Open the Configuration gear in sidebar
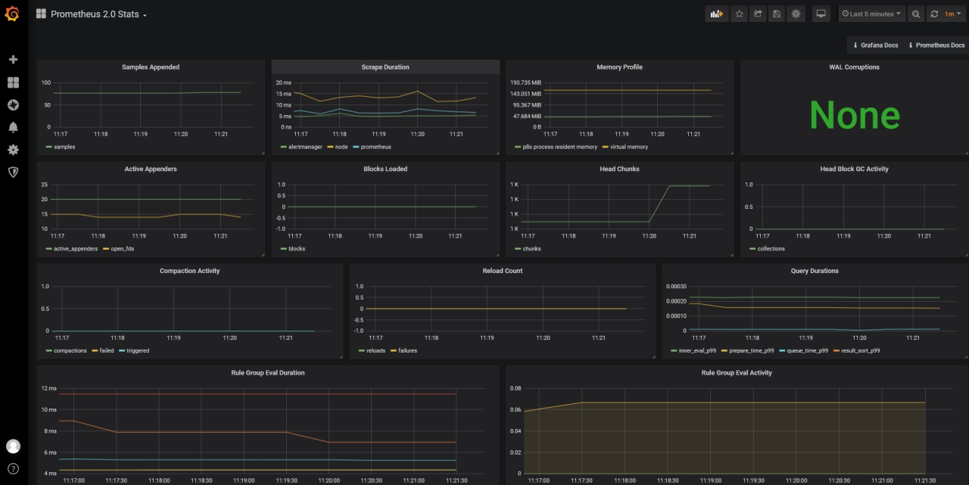Image resolution: width=969 pixels, height=485 pixels. [13, 150]
